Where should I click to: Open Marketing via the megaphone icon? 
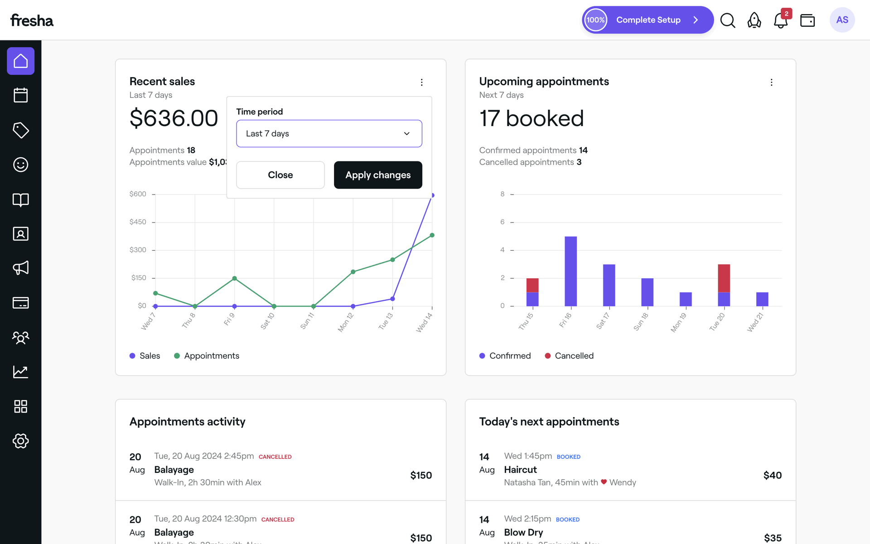pyautogui.click(x=20, y=268)
